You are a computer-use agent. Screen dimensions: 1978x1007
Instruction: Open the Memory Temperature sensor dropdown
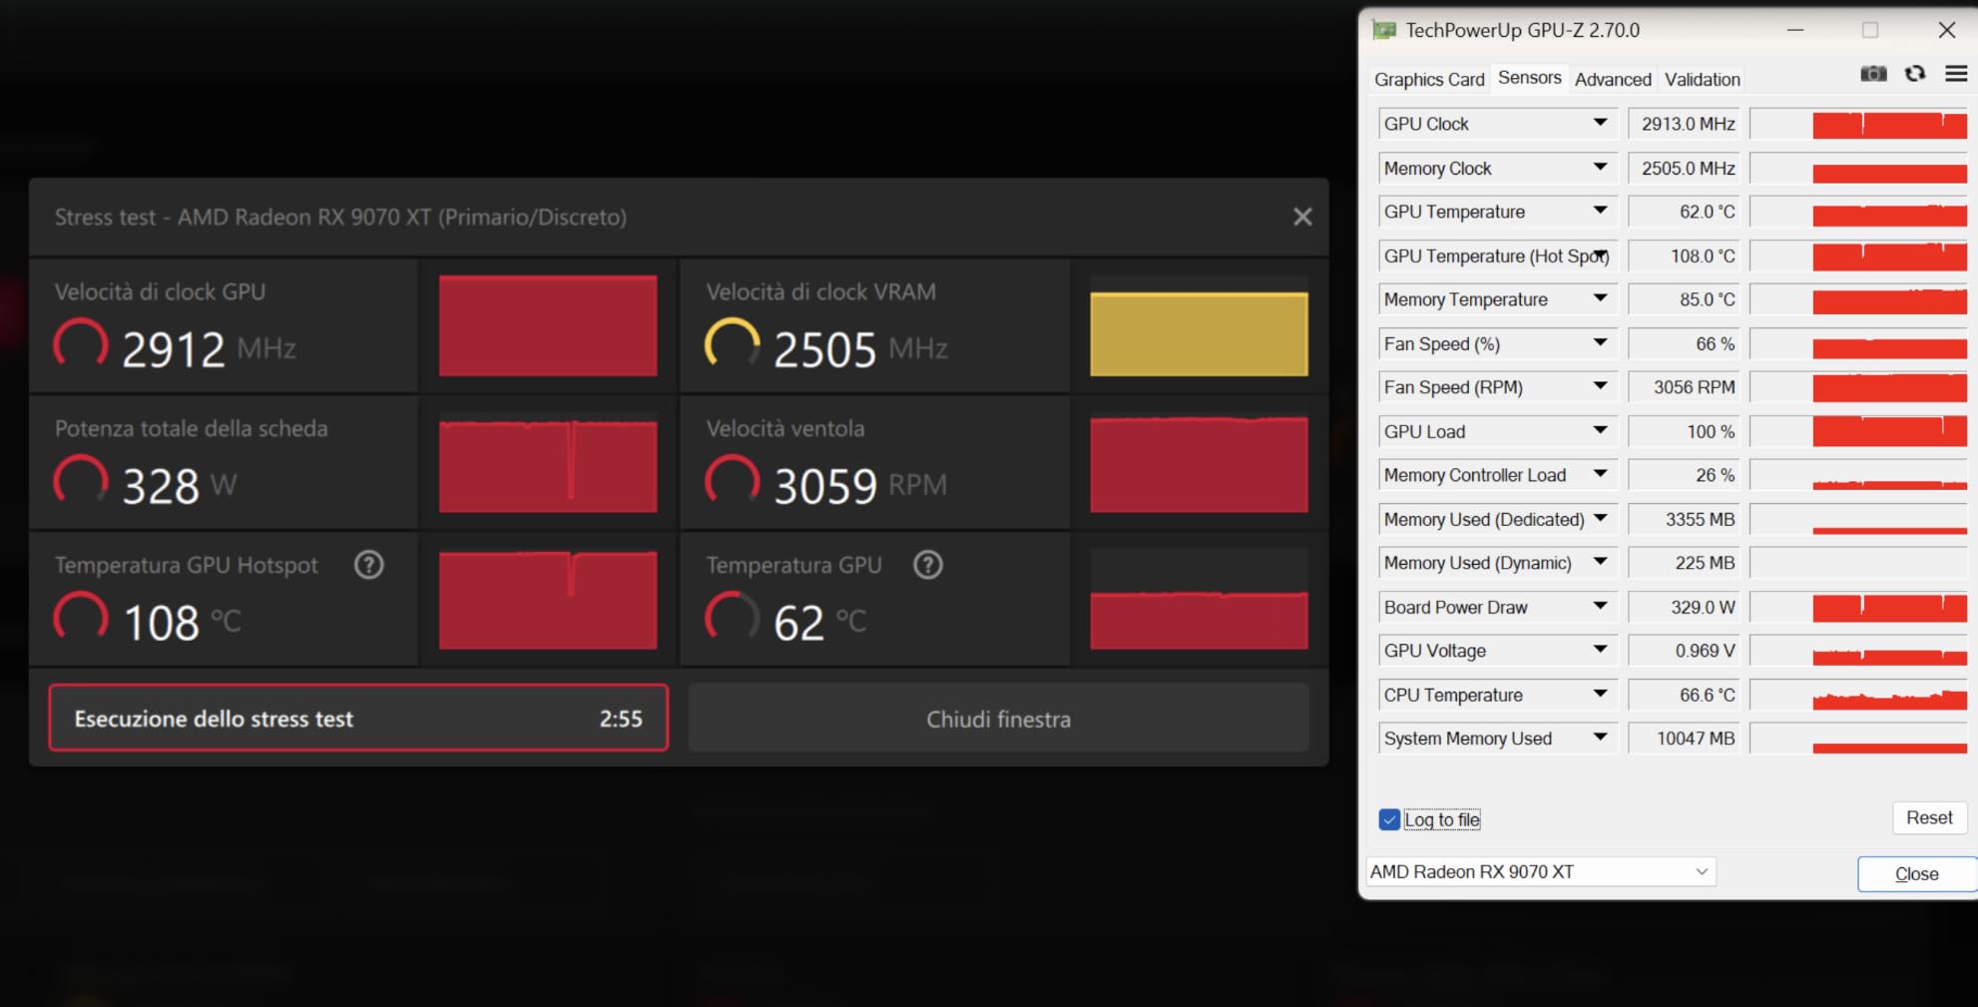coord(1601,298)
